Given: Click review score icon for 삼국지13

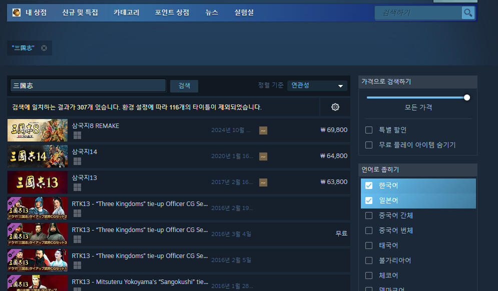Looking at the screenshot, I should (263, 182).
